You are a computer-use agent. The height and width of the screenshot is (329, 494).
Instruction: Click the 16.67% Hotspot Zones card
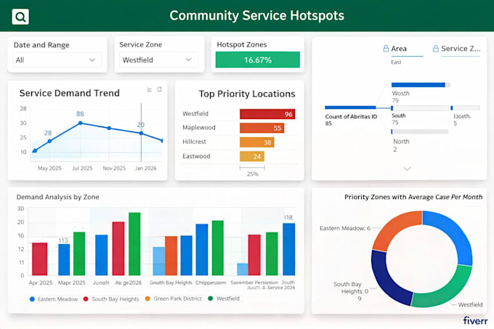coord(257,60)
